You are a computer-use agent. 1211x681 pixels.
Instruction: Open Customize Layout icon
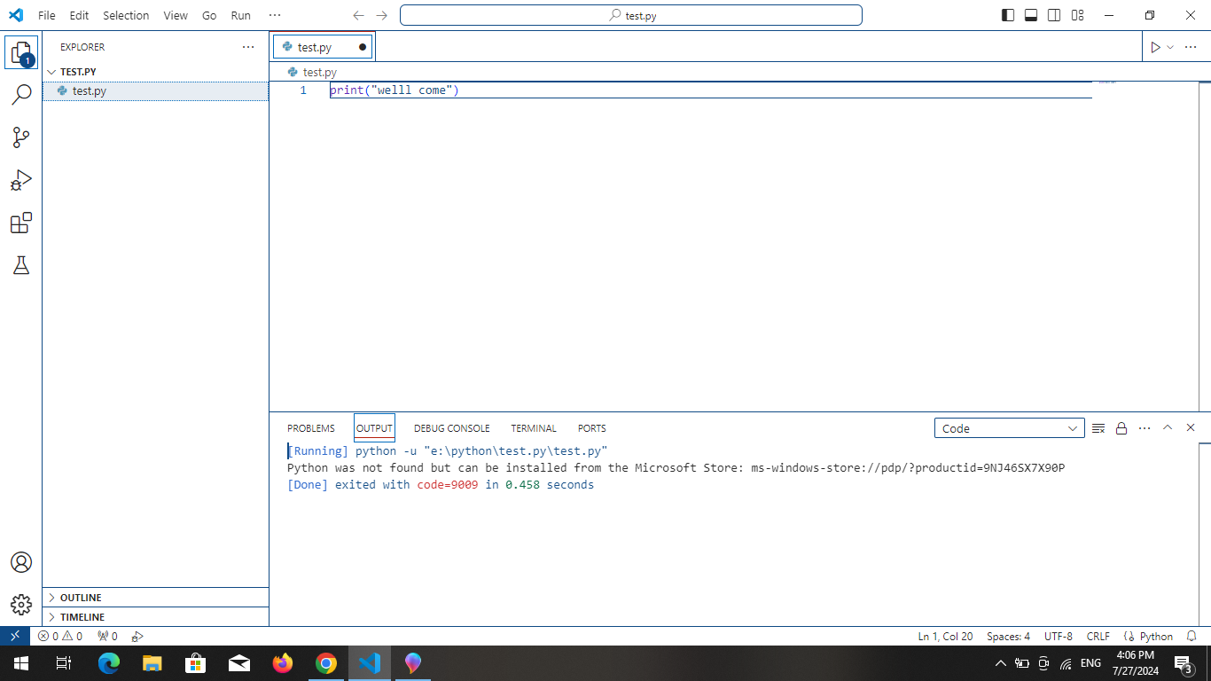[1077, 15]
